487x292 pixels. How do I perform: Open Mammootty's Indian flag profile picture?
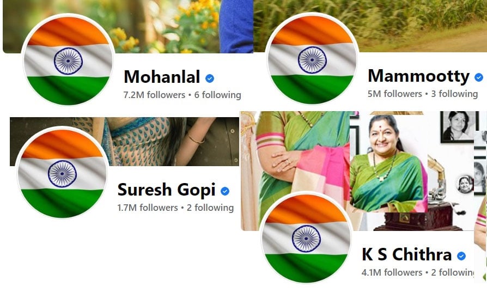coord(312,59)
